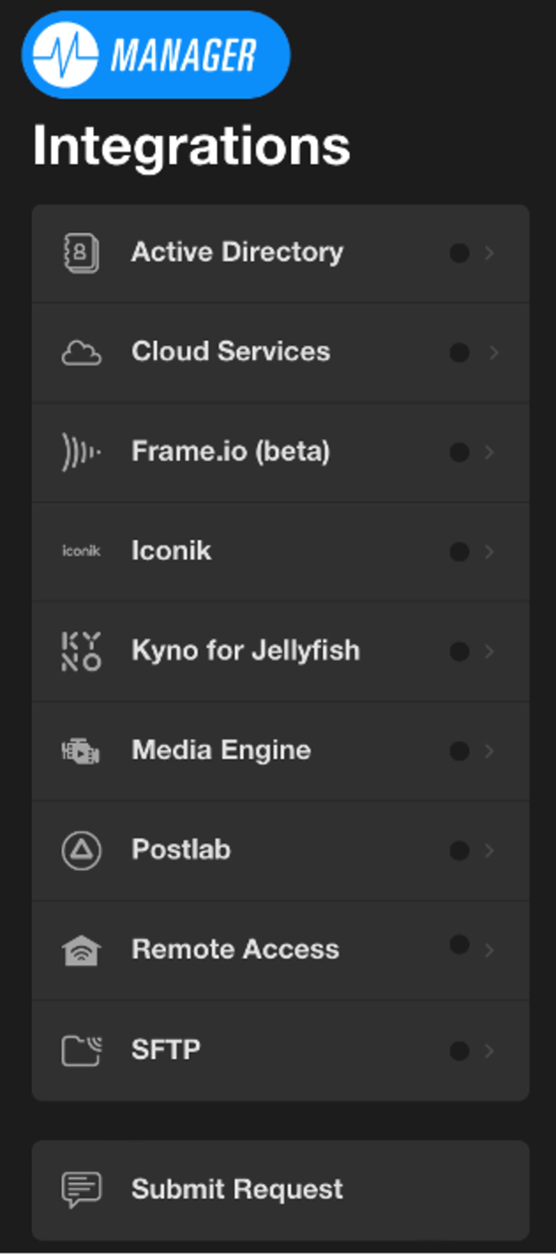Click the SFTP folder icon
Viewport: 556px width, 1255px height.
(x=81, y=1050)
